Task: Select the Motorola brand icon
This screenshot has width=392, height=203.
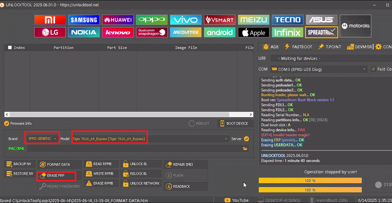Action: point(356,26)
